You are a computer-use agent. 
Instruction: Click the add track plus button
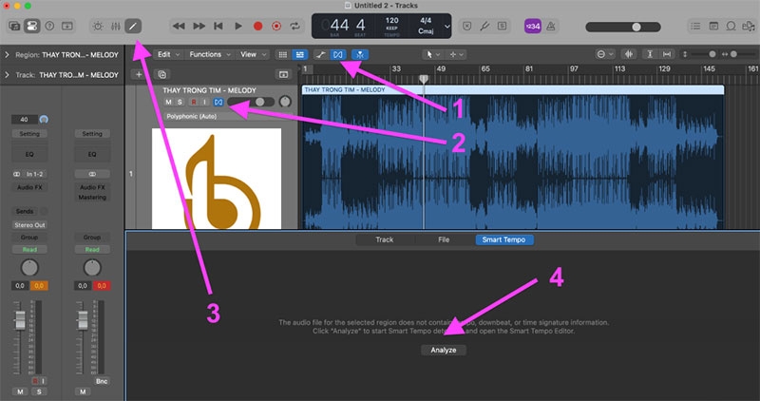coord(139,75)
